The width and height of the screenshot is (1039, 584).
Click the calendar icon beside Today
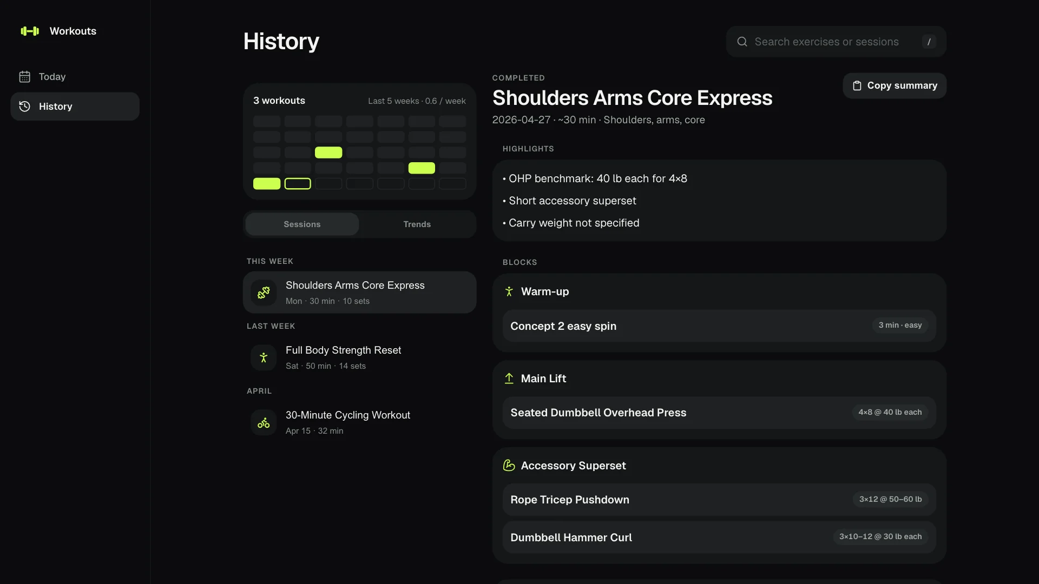25,77
